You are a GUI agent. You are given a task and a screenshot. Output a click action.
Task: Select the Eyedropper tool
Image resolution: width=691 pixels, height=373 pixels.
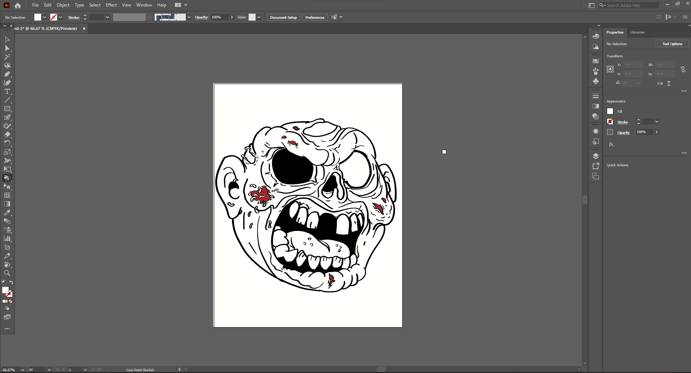tap(7, 212)
